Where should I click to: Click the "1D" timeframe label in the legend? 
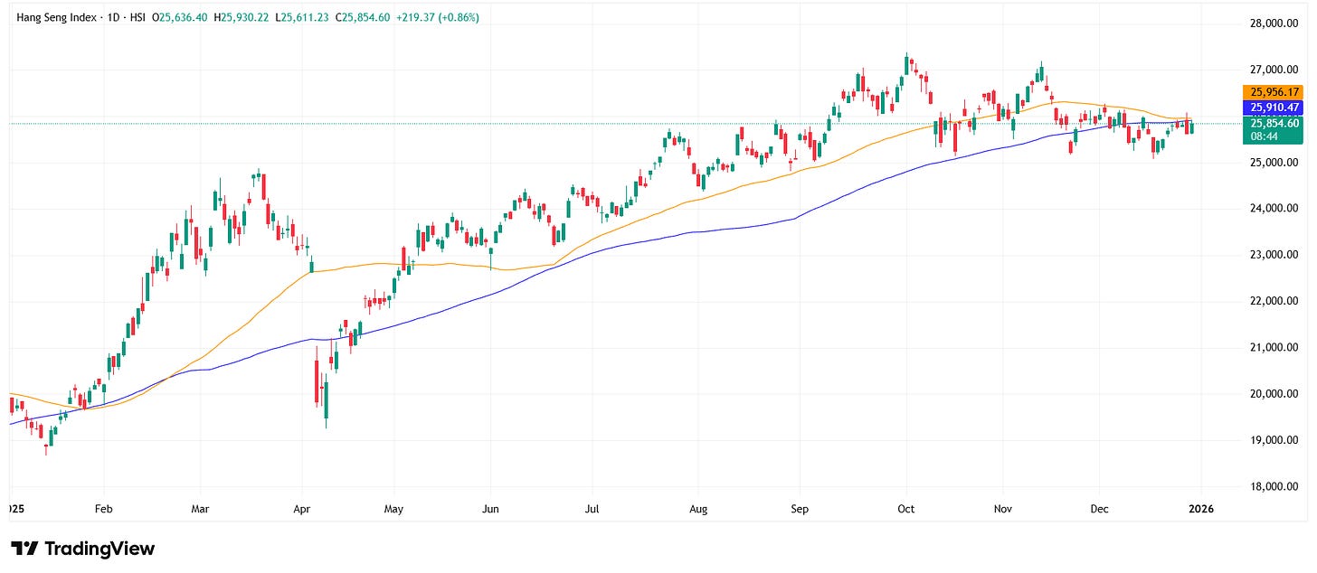tap(113, 16)
